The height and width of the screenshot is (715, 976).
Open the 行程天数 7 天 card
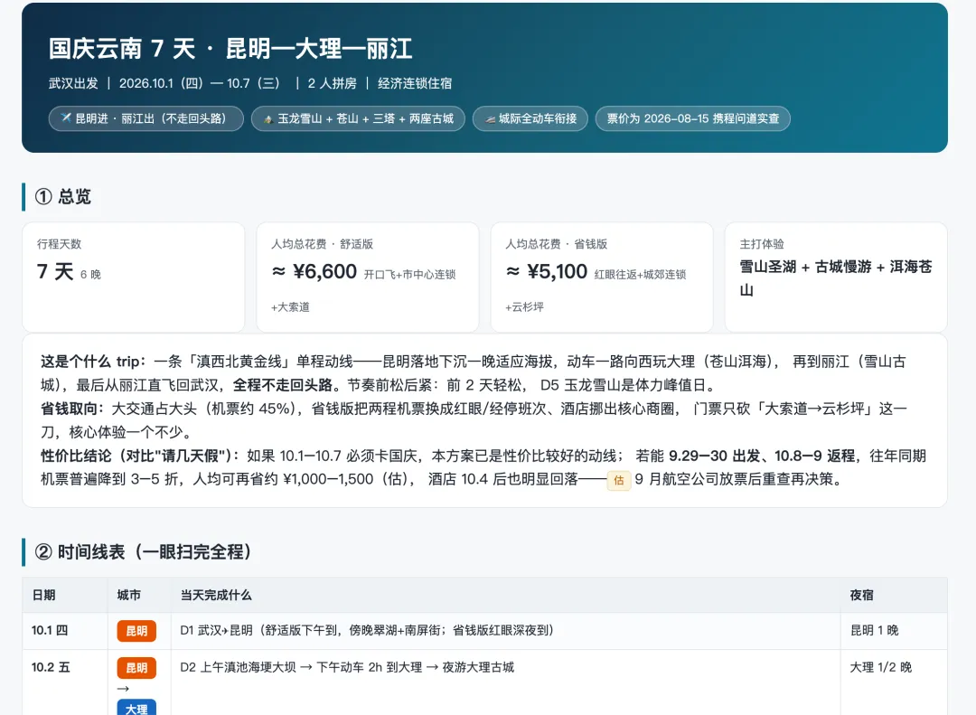click(x=133, y=278)
